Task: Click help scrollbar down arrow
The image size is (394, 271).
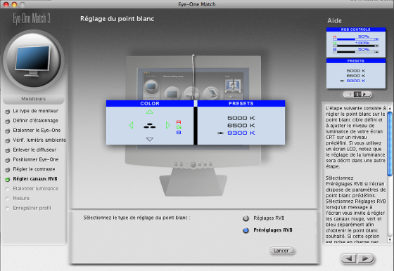Action: pos(390,239)
